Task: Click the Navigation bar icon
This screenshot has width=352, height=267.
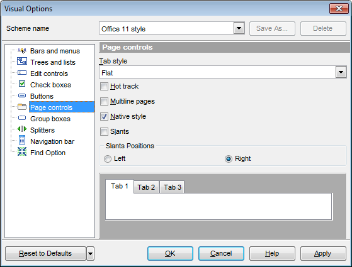Action: 22,140
